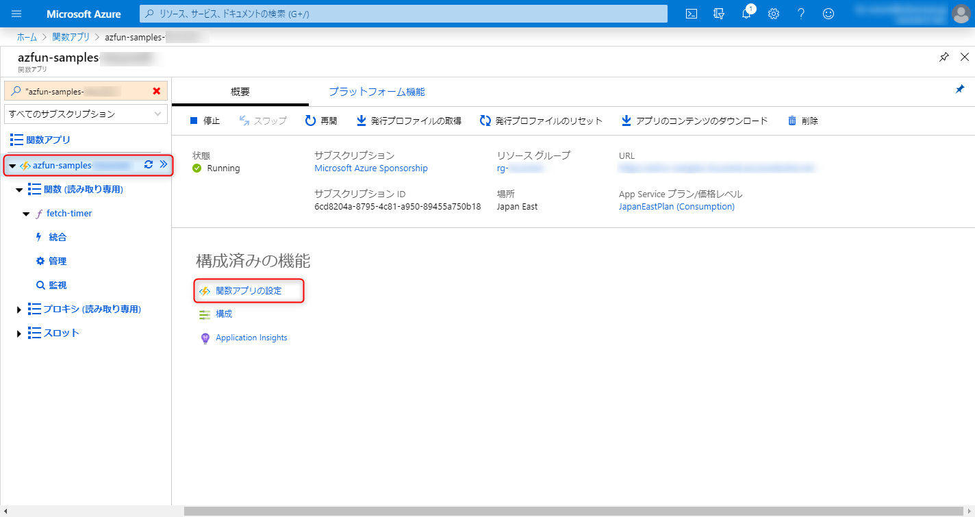This screenshot has height=517, width=975.
Task: Click the scrollbar left arrow
Action: [x=5, y=511]
